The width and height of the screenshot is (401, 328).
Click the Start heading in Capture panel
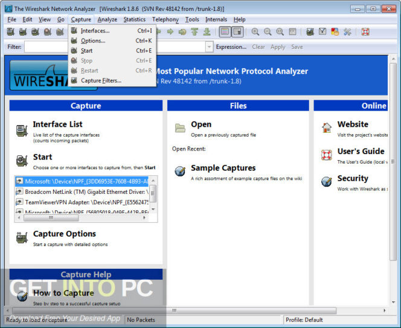click(42, 157)
